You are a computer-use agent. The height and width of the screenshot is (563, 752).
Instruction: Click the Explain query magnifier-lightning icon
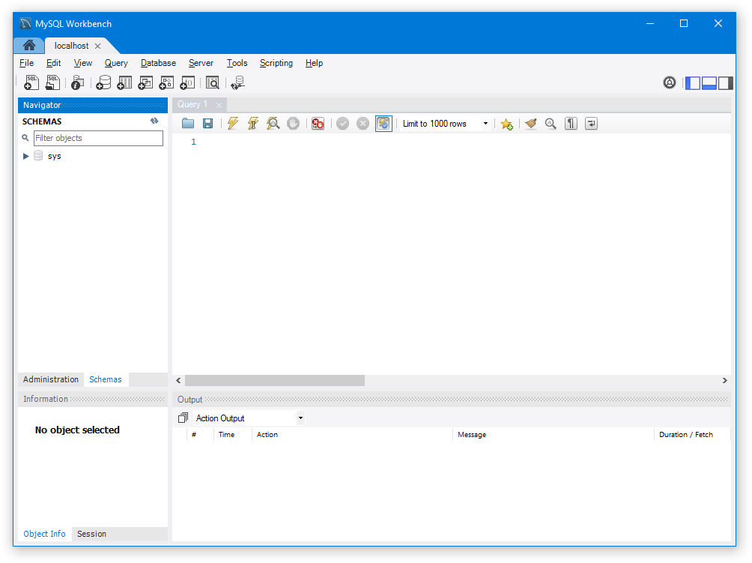click(273, 124)
